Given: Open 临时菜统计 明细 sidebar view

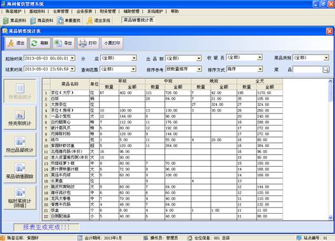Looking at the screenshot, I should click(x=20, y=198).
